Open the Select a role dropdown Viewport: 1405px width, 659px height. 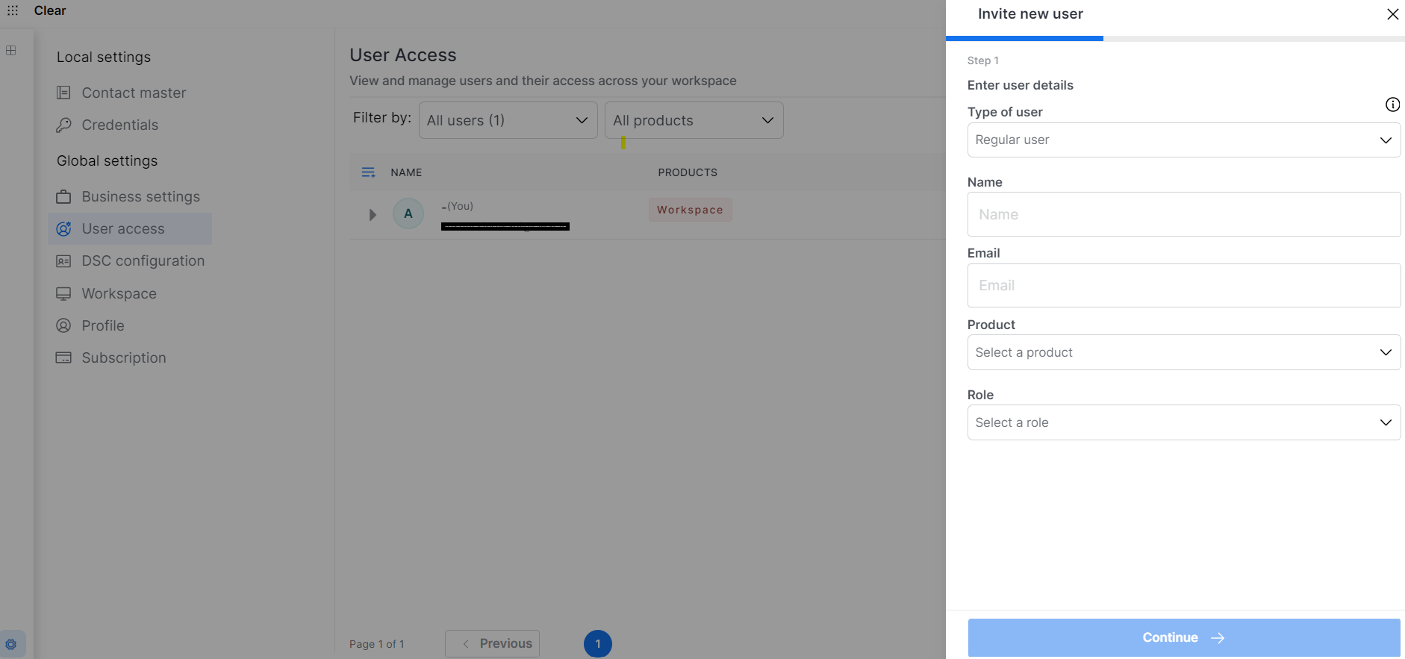[x=1183, y=422]
